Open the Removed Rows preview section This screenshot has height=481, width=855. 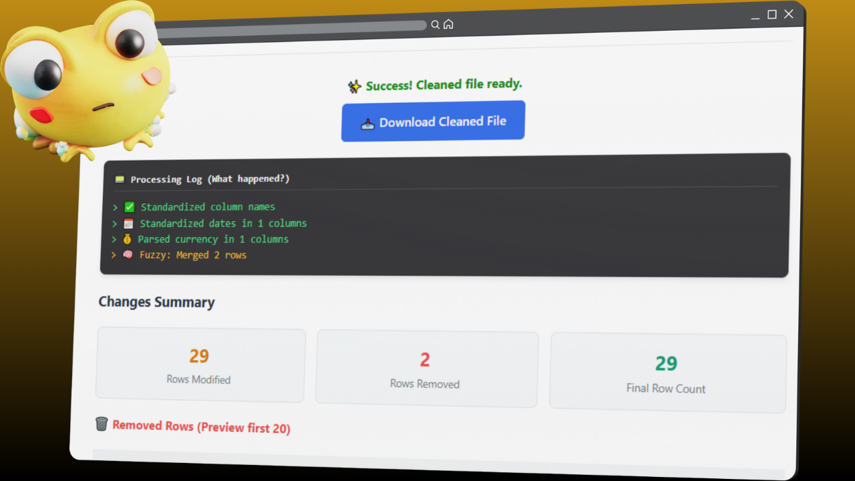tap(200, 426)
